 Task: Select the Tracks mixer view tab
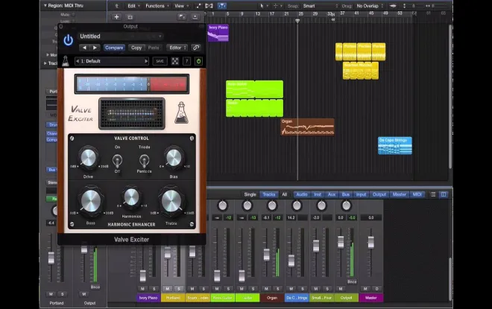click(x=269, y=194)
